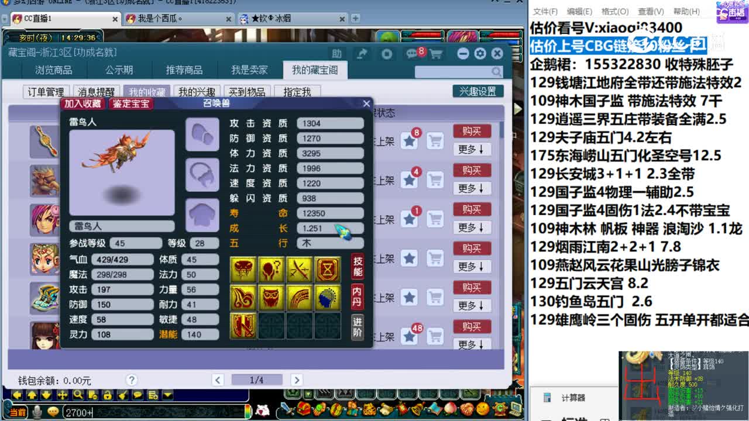Click the list scrollbar thumb in 藏宝阁
Viewport: 749px width, 421px height.
(501, 130)
